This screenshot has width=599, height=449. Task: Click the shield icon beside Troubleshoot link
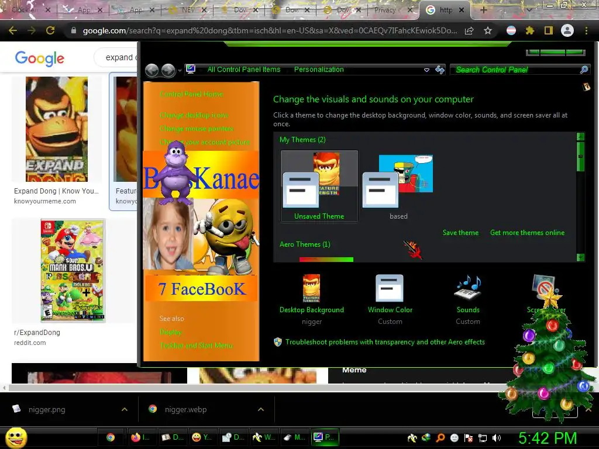pos(278,341)
